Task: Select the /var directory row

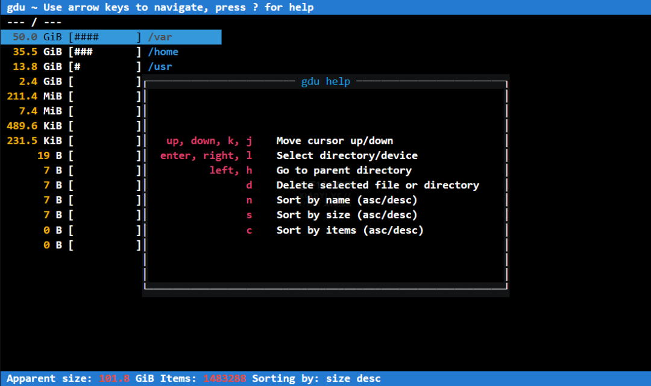Action: point(111,37)
